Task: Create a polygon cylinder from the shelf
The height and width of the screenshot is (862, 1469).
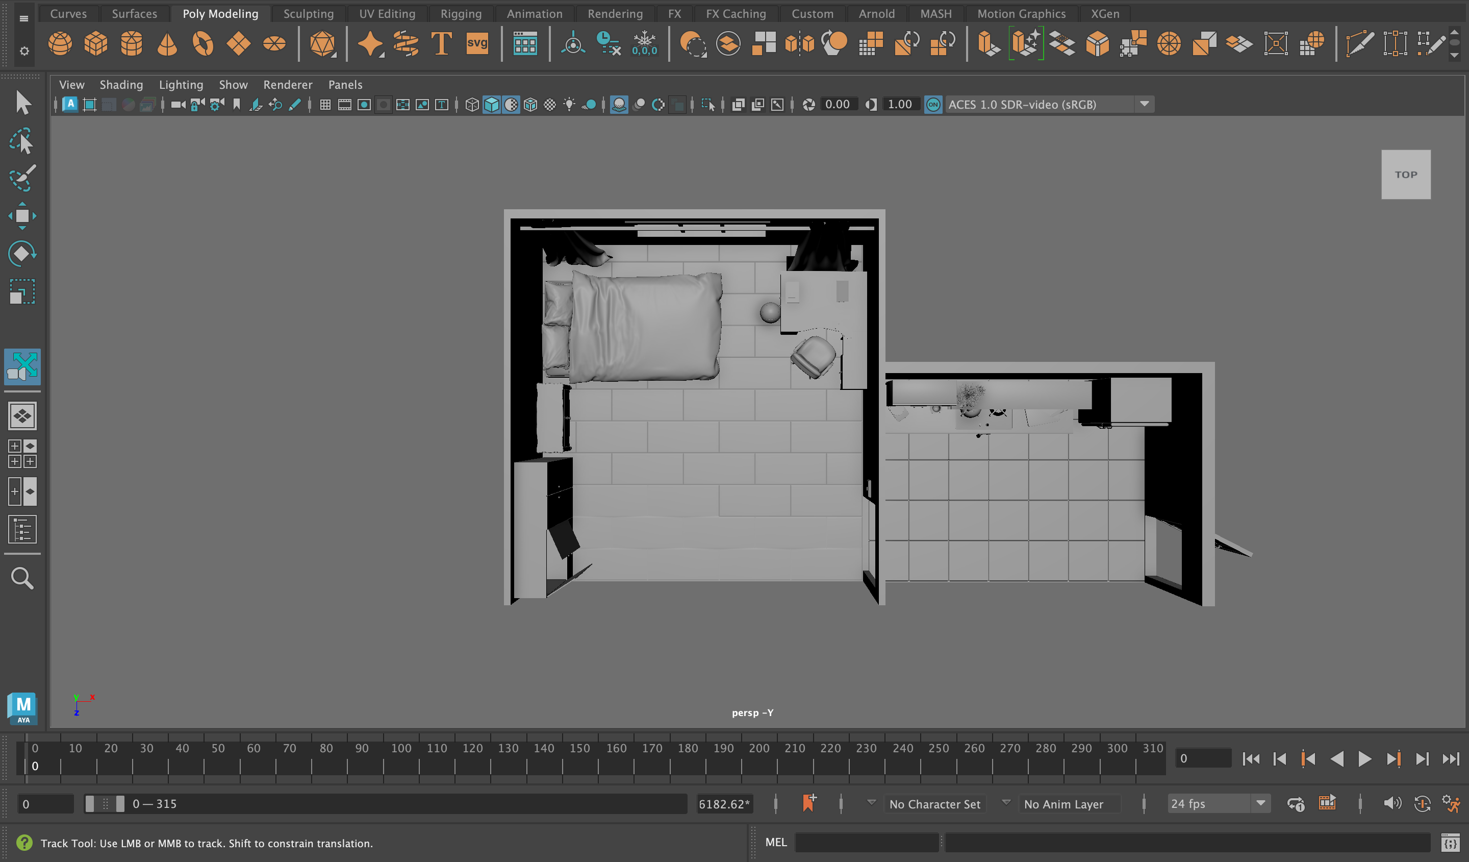Action: (x=132, y=44)
